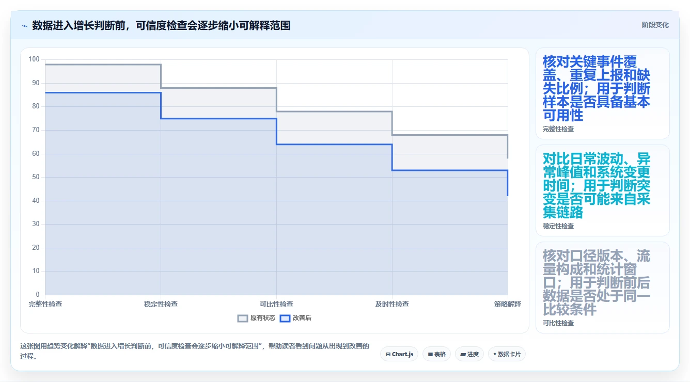The height and width of the screenshot is (382, 690).
Task: Click the 50 y-axis value
Action: (36, 177)
